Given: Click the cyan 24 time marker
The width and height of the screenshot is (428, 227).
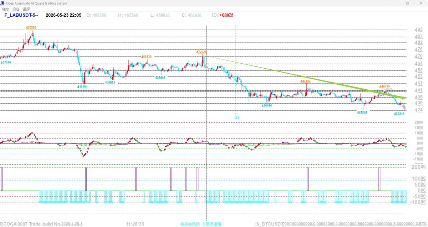Looking at the screenshot, I should click(x=237, y=117).
